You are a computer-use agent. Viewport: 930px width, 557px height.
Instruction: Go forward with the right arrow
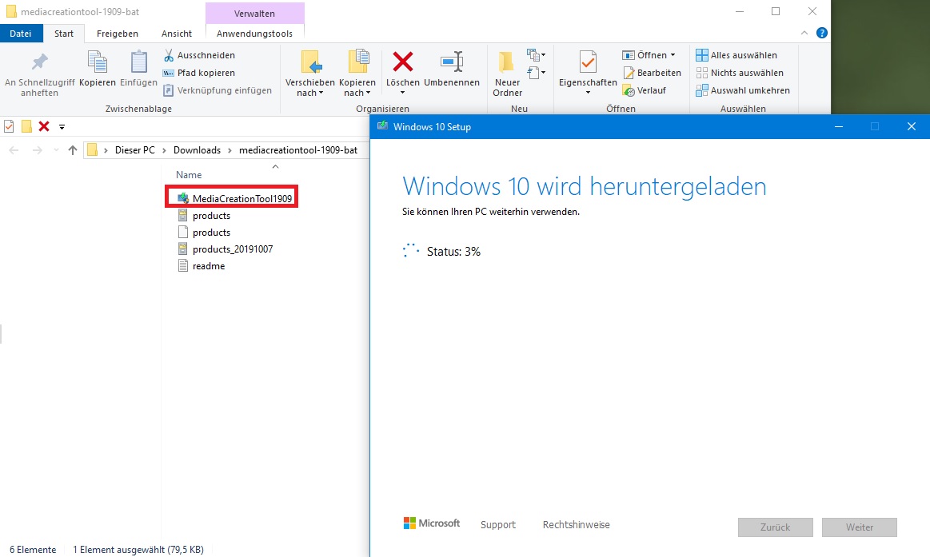point(38,150)
